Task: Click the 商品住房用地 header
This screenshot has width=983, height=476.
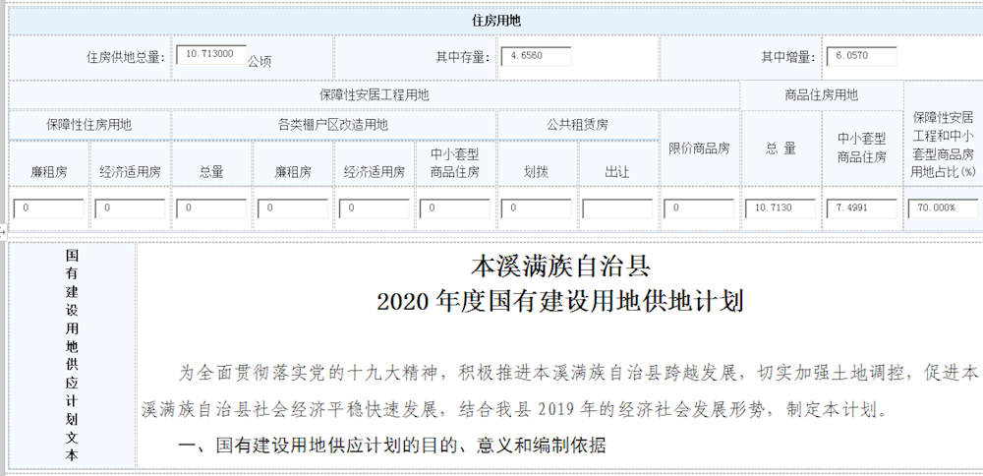Action: (821, 94)
